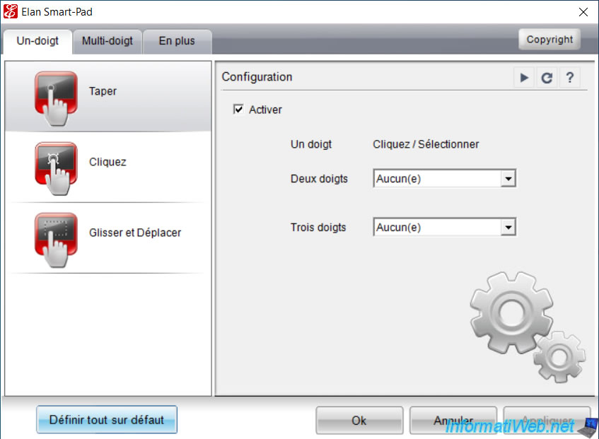Switch to the Un-doigt tab
The width and height of the screenshot is (599, 439).
coord(37,41)
